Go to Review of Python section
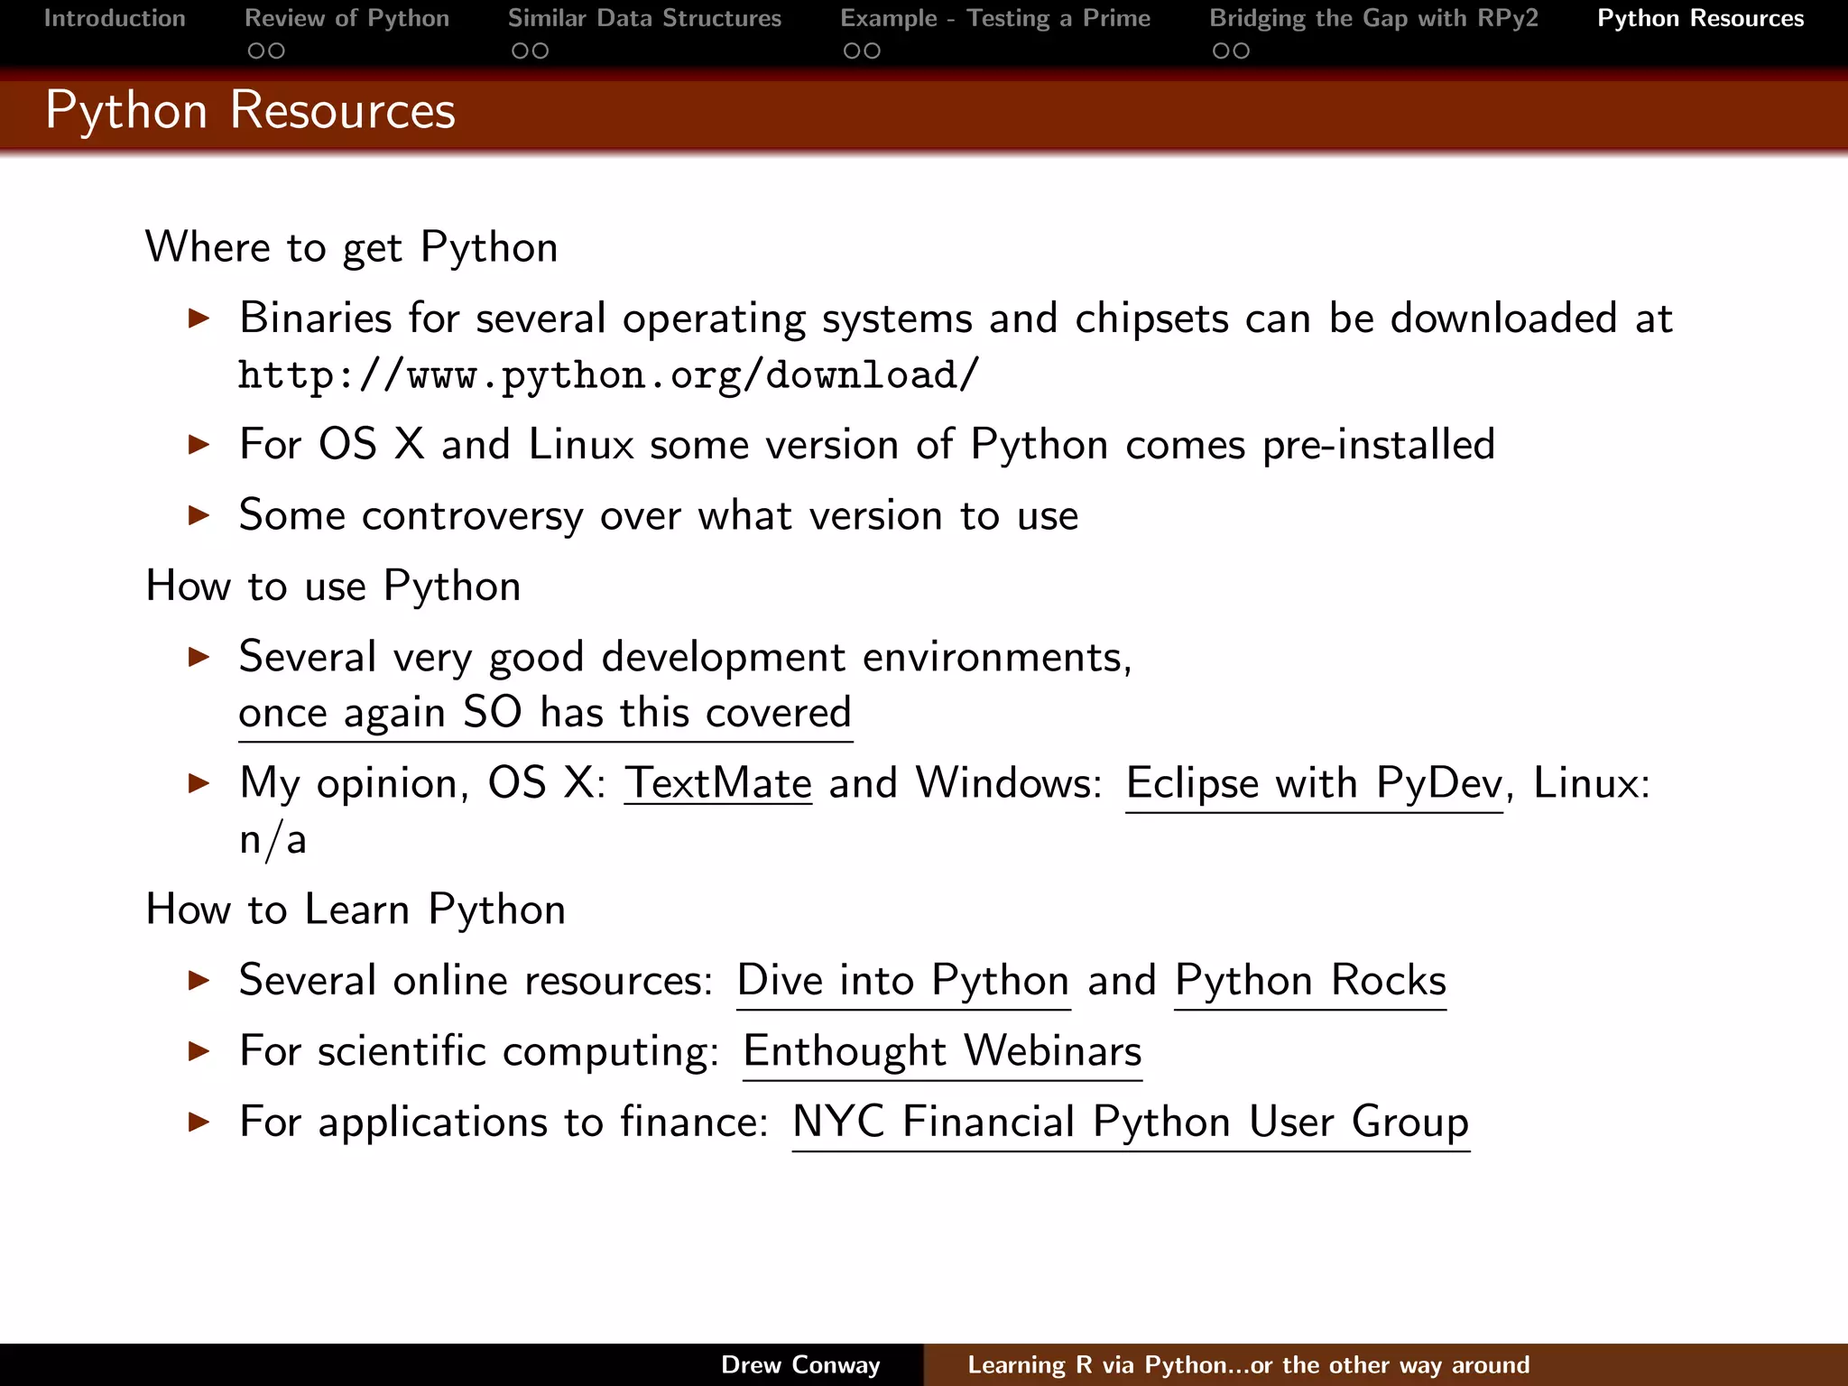Viewport: 1848px width, 1386px height. point(346,18)
